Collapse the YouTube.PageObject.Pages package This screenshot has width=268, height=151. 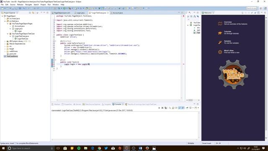click(x=8, y=23)
